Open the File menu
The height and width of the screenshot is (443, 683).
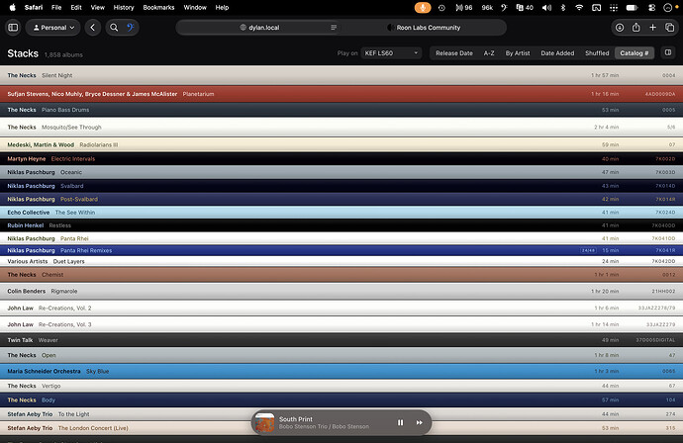(56, 7)
